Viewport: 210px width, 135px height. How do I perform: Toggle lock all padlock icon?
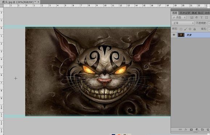[x=194, y=29]
